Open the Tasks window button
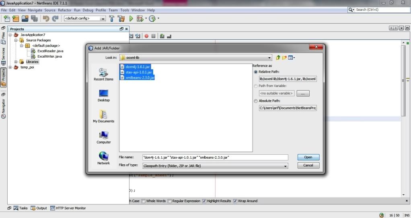Image resolution: width=411 pixels, height=218 pixels. (x=20, y=208)
